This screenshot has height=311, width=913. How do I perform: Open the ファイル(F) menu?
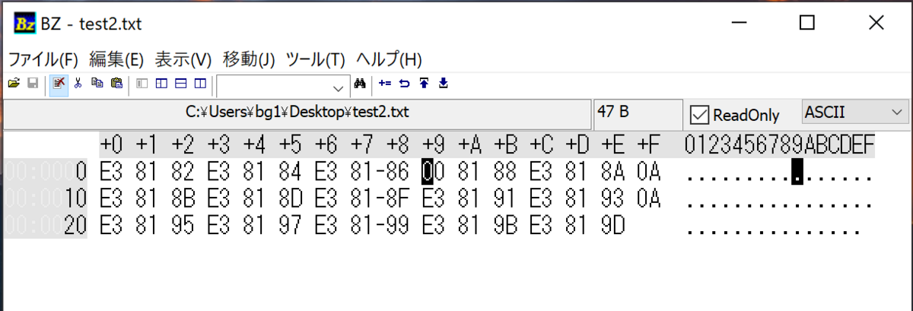pos(43,59)
